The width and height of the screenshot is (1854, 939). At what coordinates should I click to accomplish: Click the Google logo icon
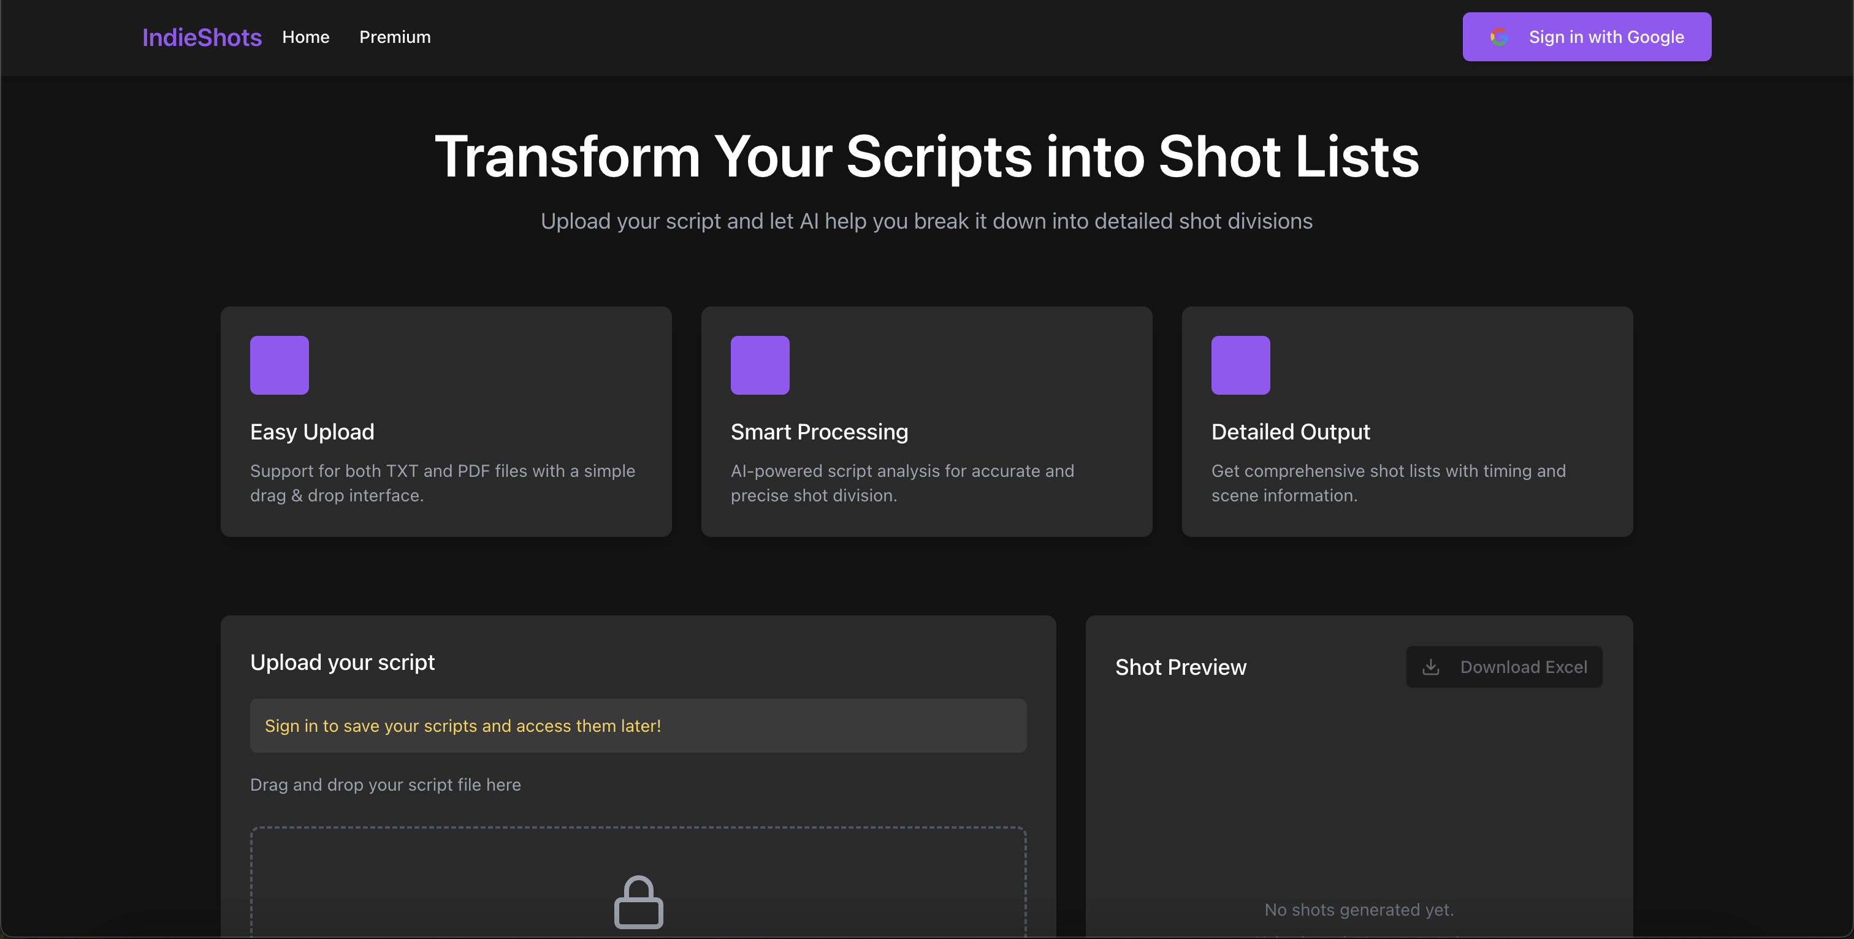1499,37
